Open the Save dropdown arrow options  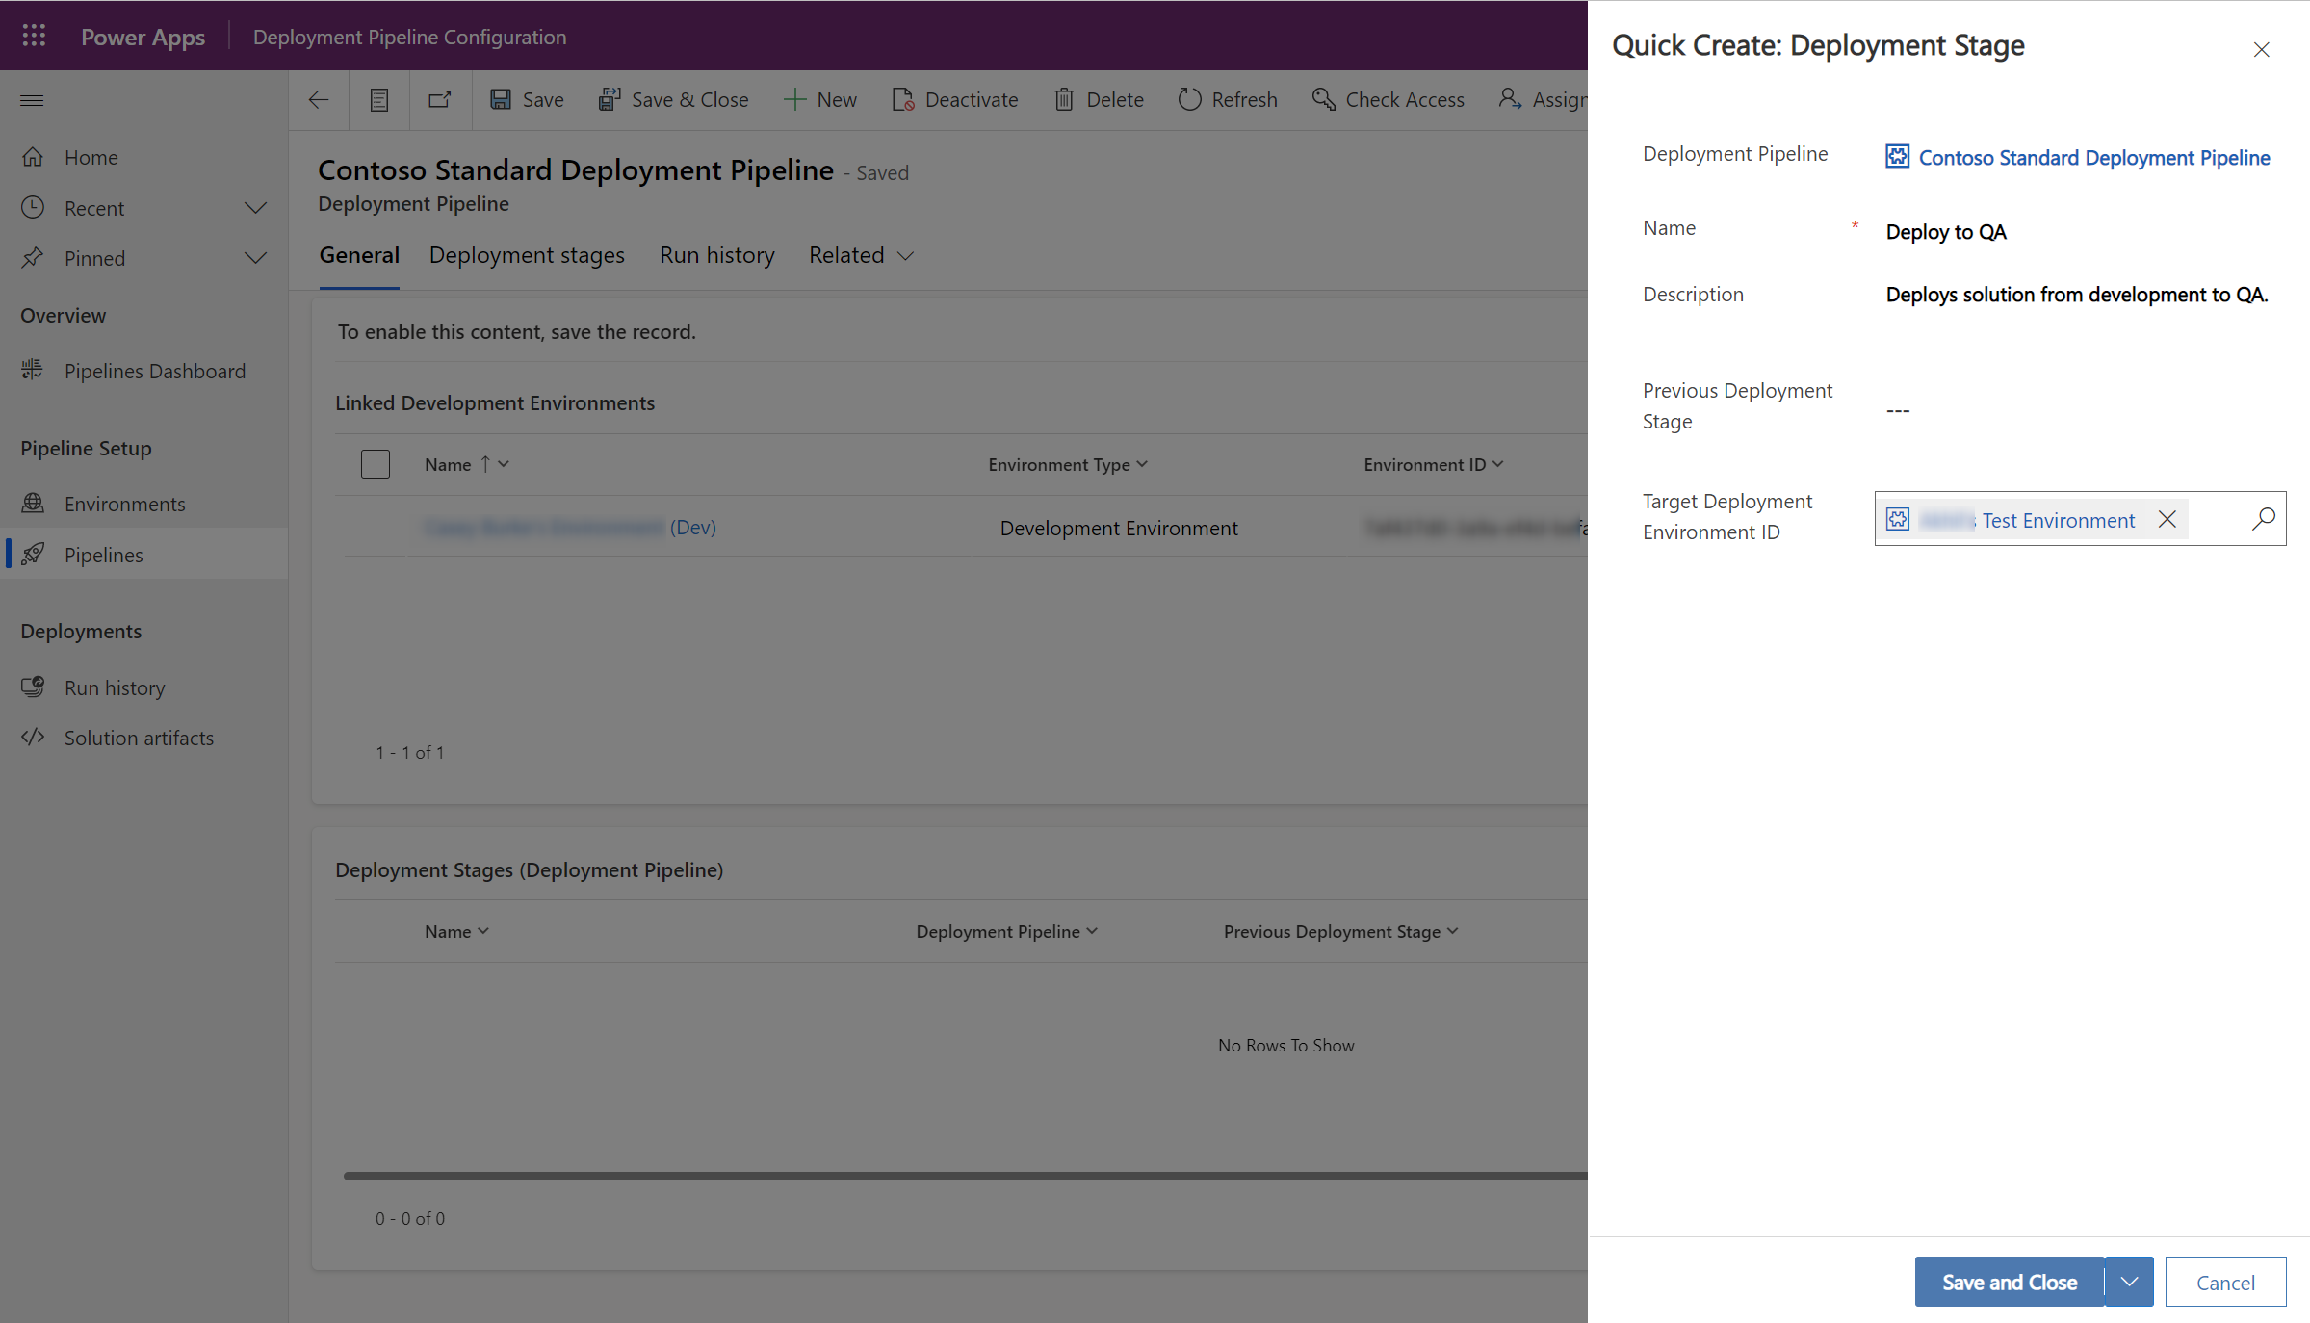coord(2129,1282)
